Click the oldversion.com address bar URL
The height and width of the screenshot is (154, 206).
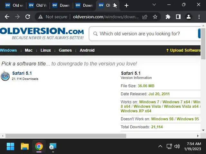pos(106,17)
